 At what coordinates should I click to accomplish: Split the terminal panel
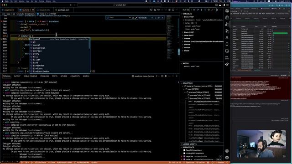point(162,76)
